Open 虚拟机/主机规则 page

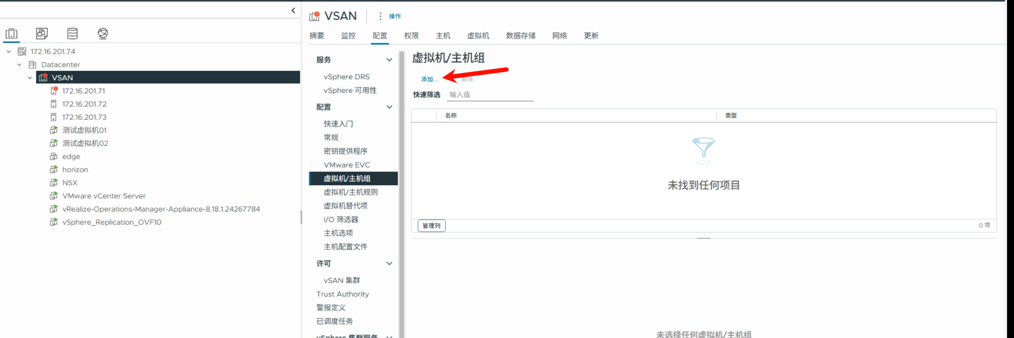click(350, 192)
